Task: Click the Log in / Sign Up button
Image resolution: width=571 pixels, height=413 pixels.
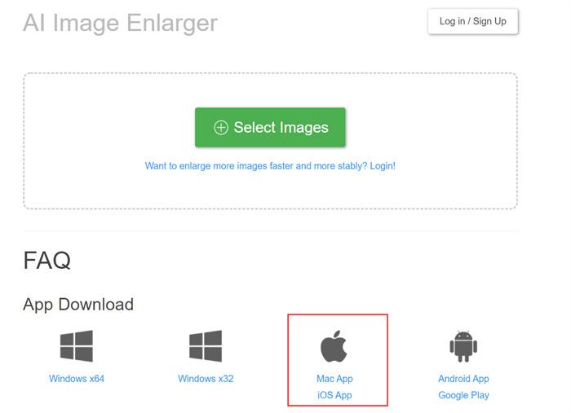Action: click(x=472, y=21)
